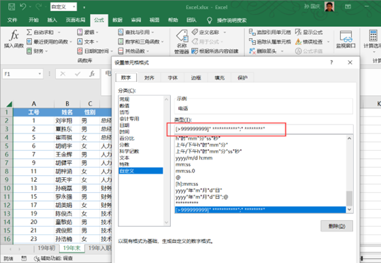Expand Remove Arrows dropdown arrow
Viewport: 381px width, 263px height.
tap(282, 51)
